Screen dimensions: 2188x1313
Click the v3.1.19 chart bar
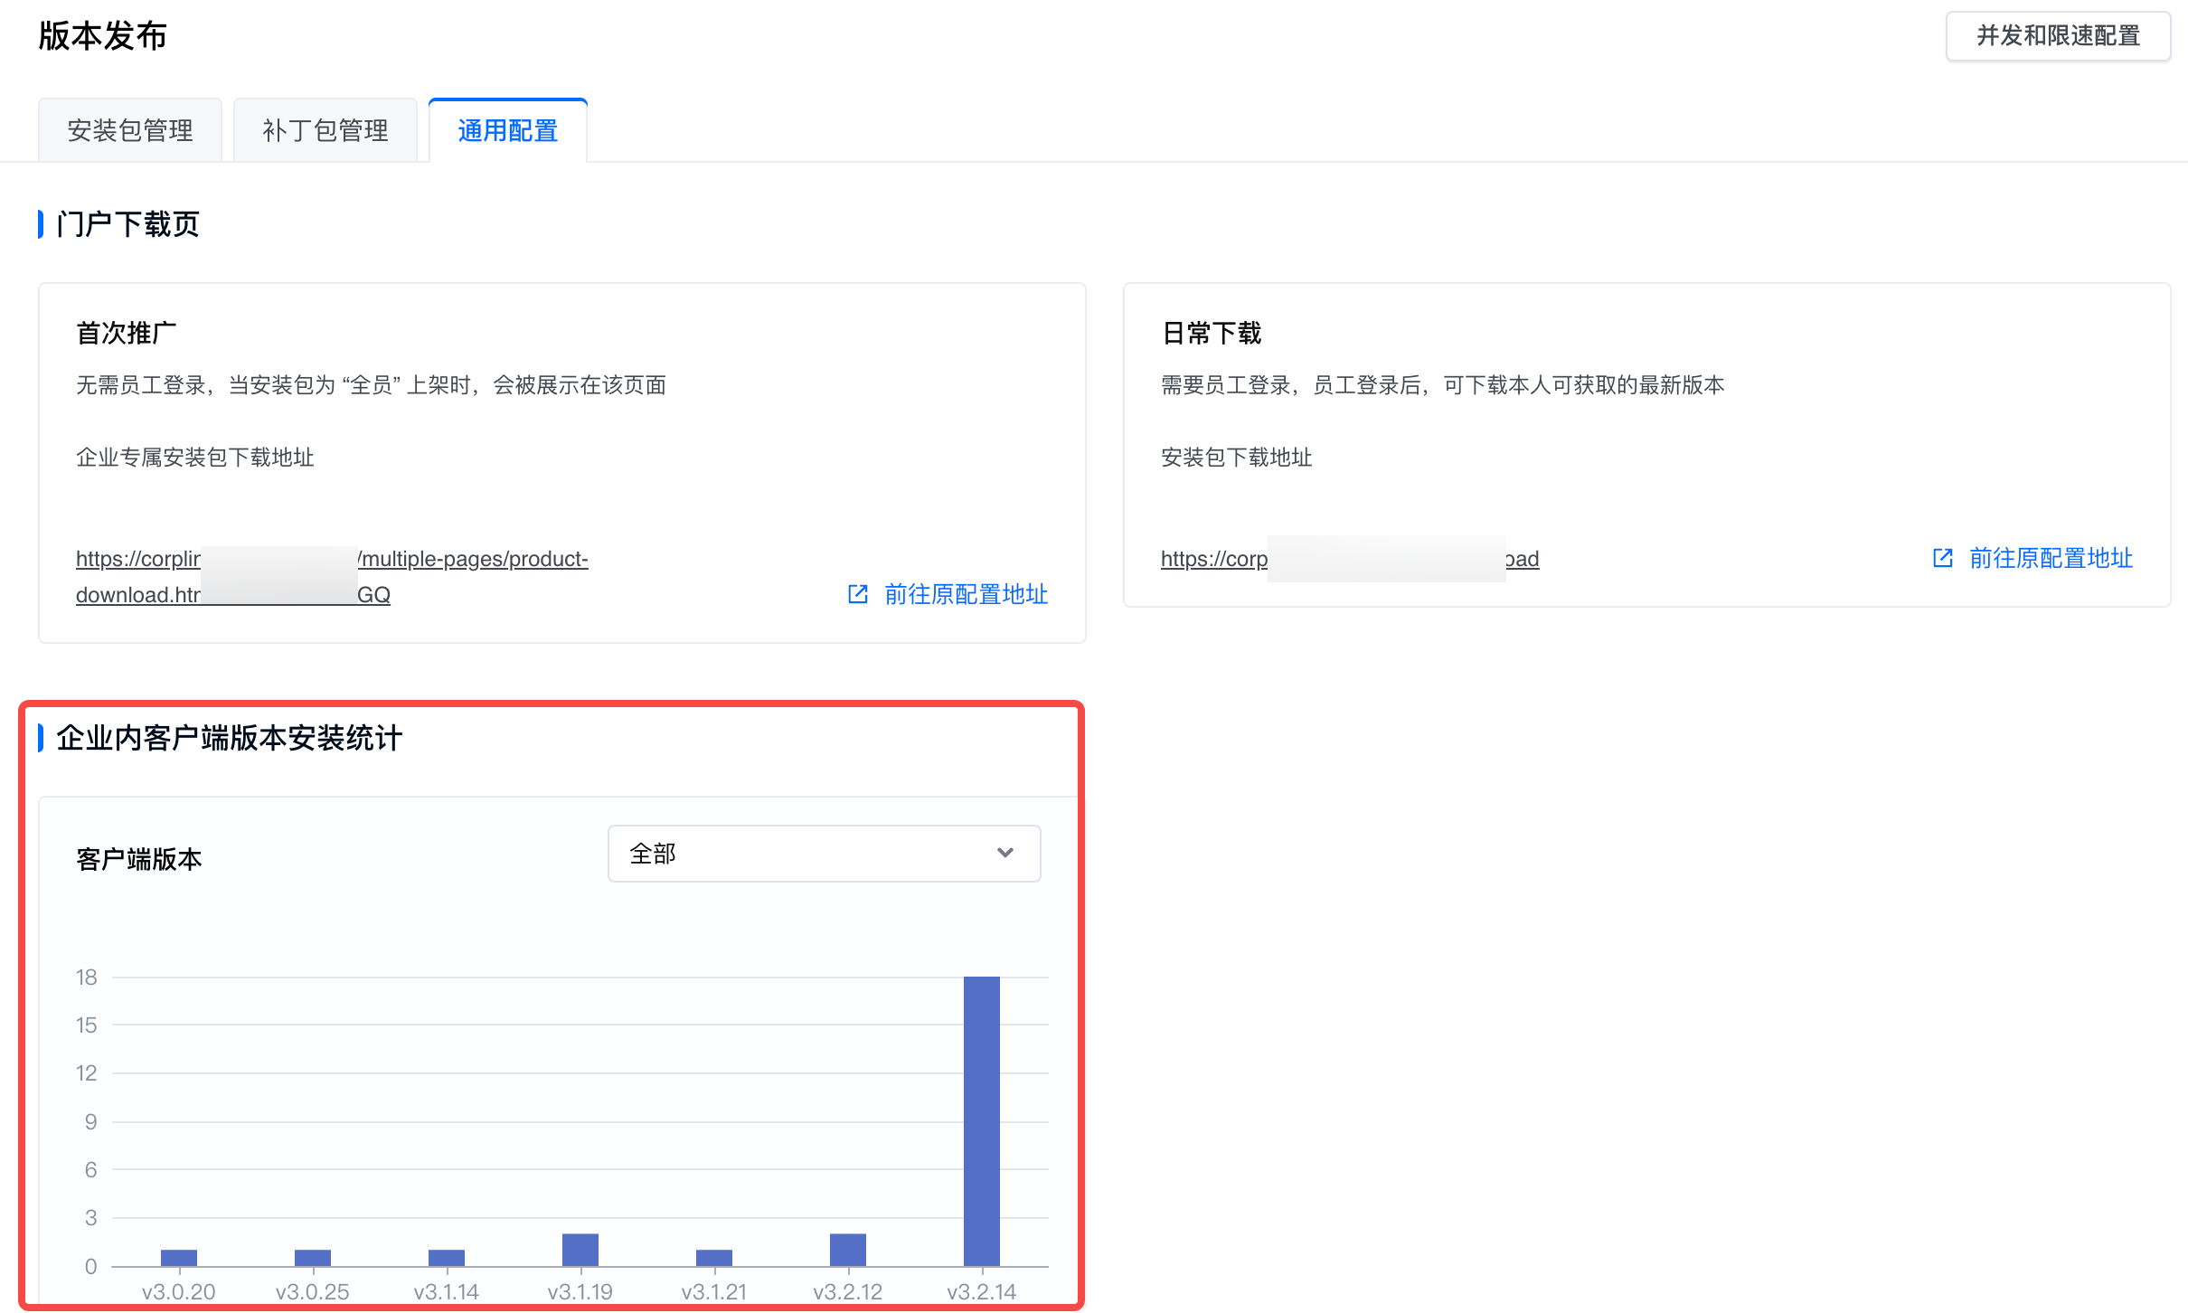pos(580,1250)
